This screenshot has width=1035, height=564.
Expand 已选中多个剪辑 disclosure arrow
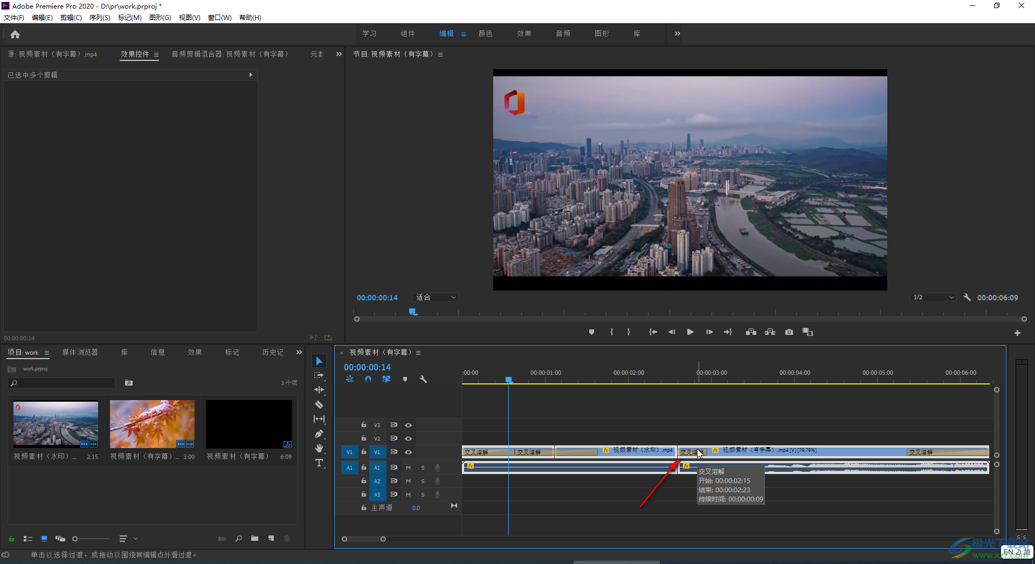pos(251,75)
